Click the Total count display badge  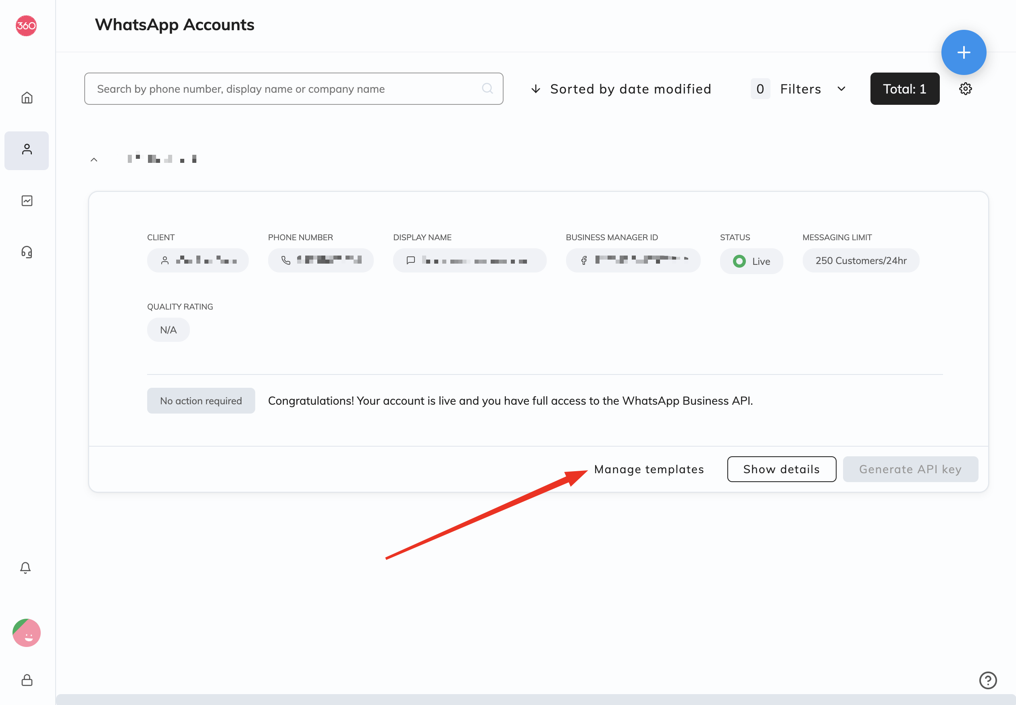904,88
